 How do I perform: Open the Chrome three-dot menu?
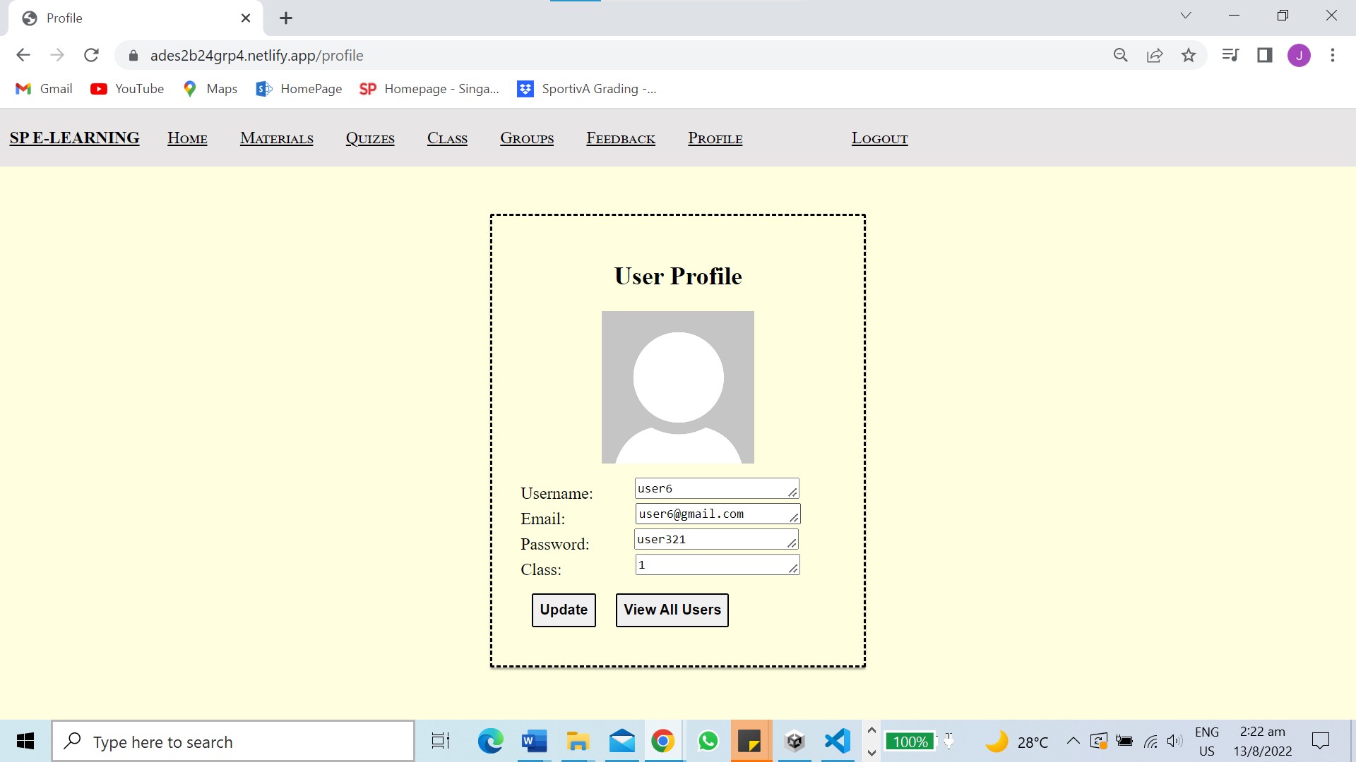point(1333,55)
